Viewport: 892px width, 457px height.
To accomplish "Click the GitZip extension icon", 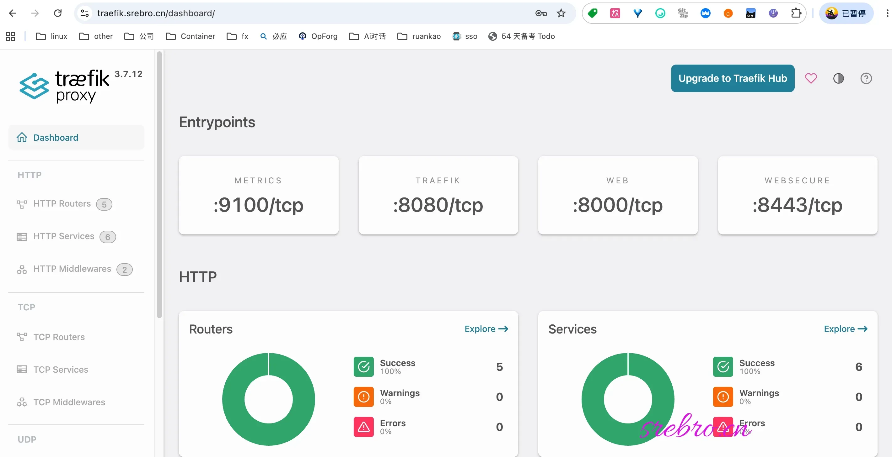I will [683, 13].
